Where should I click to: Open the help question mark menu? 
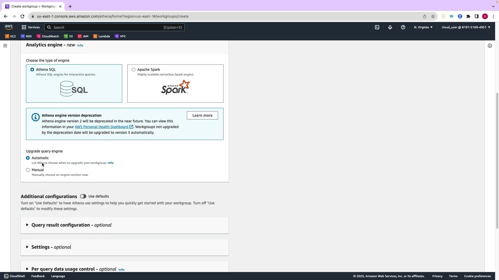point(403,27)
